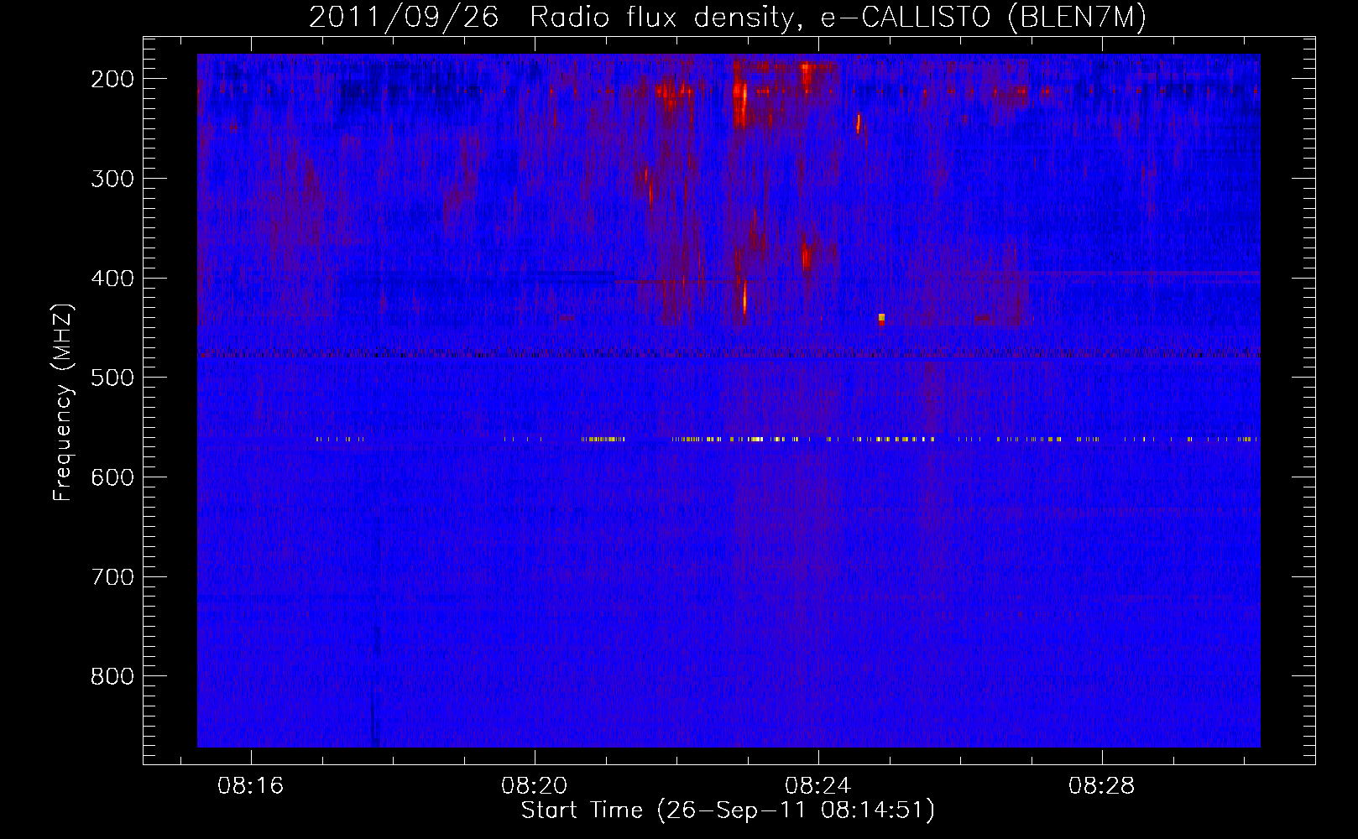Click the 'Frequency (MHZ)' axis label
Image resolution: width=1358 pixels, height=839 pixels.
coord(63,402)
